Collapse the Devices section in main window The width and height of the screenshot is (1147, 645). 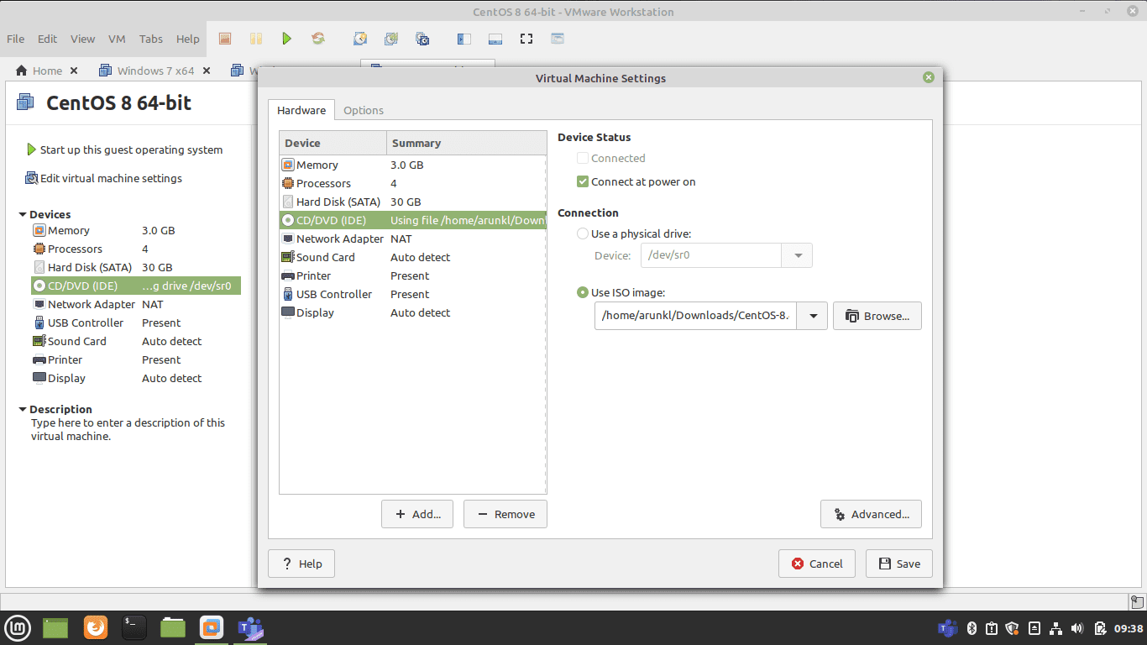pyautogui.click(x=23, y=214)
